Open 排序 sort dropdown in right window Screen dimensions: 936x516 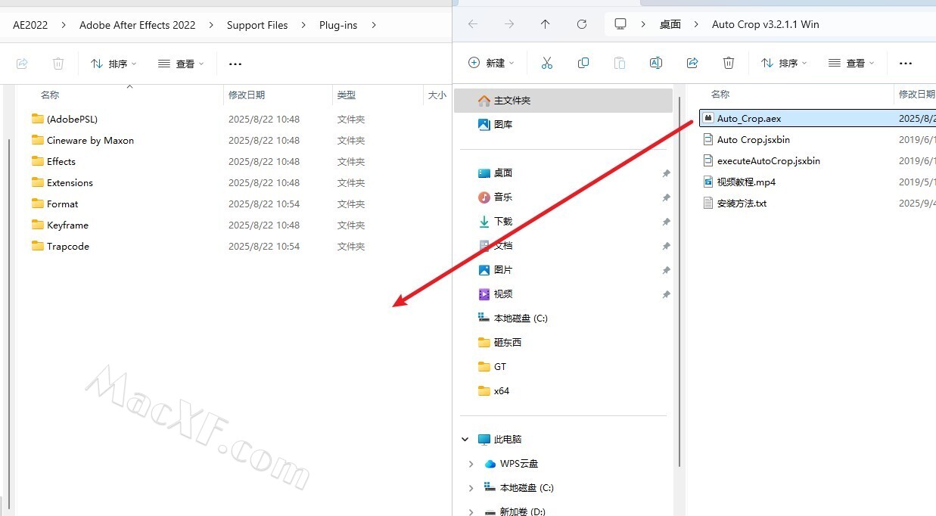[785, 63]
